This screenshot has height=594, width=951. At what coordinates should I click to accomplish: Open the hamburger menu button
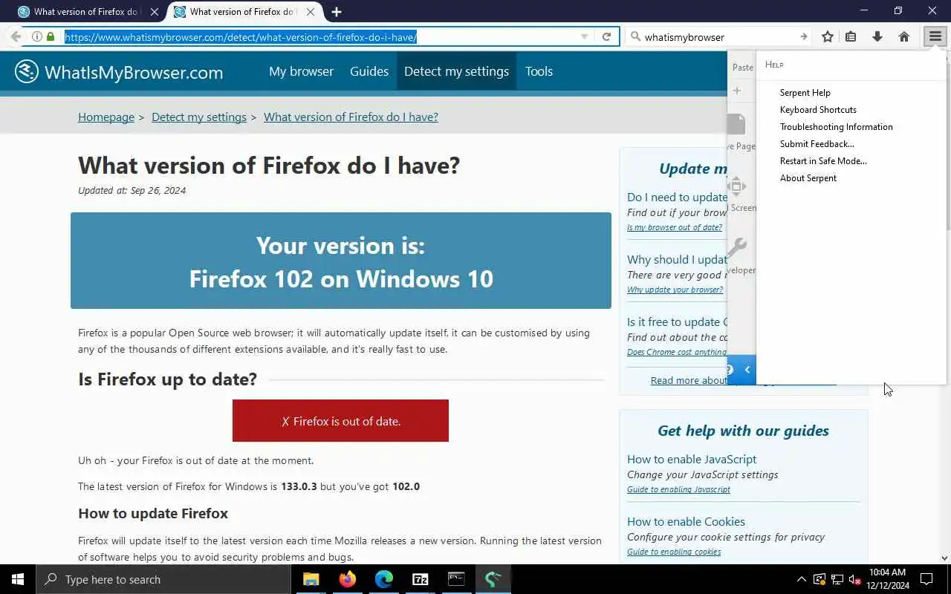[x=935, y=36]
